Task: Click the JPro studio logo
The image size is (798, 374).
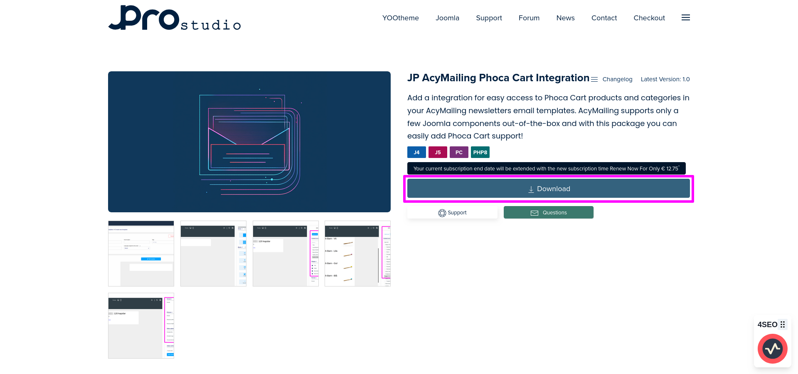Action: (x=175, y=18)
